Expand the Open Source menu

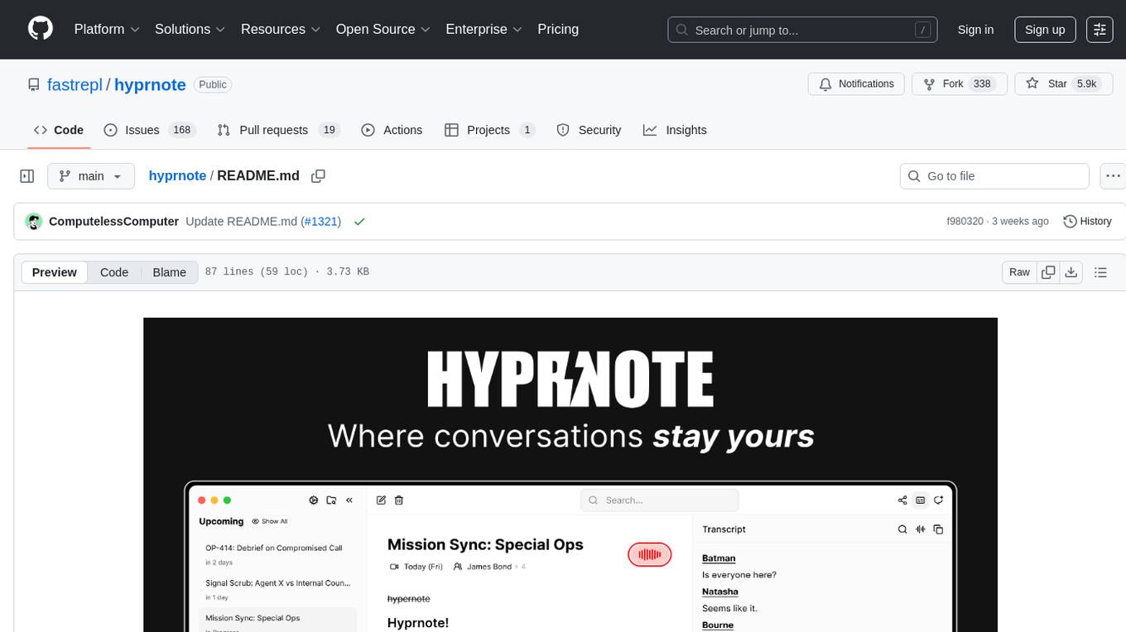point(383,29)
